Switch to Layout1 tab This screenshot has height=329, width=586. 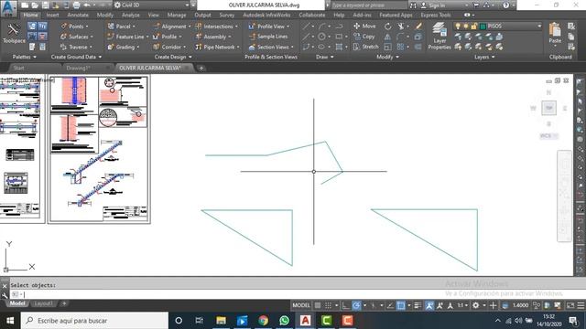coord(43,303)
